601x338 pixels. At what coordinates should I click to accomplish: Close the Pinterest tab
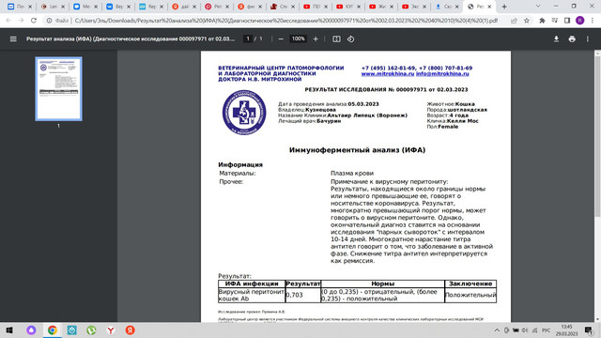[x=227, y=7]
